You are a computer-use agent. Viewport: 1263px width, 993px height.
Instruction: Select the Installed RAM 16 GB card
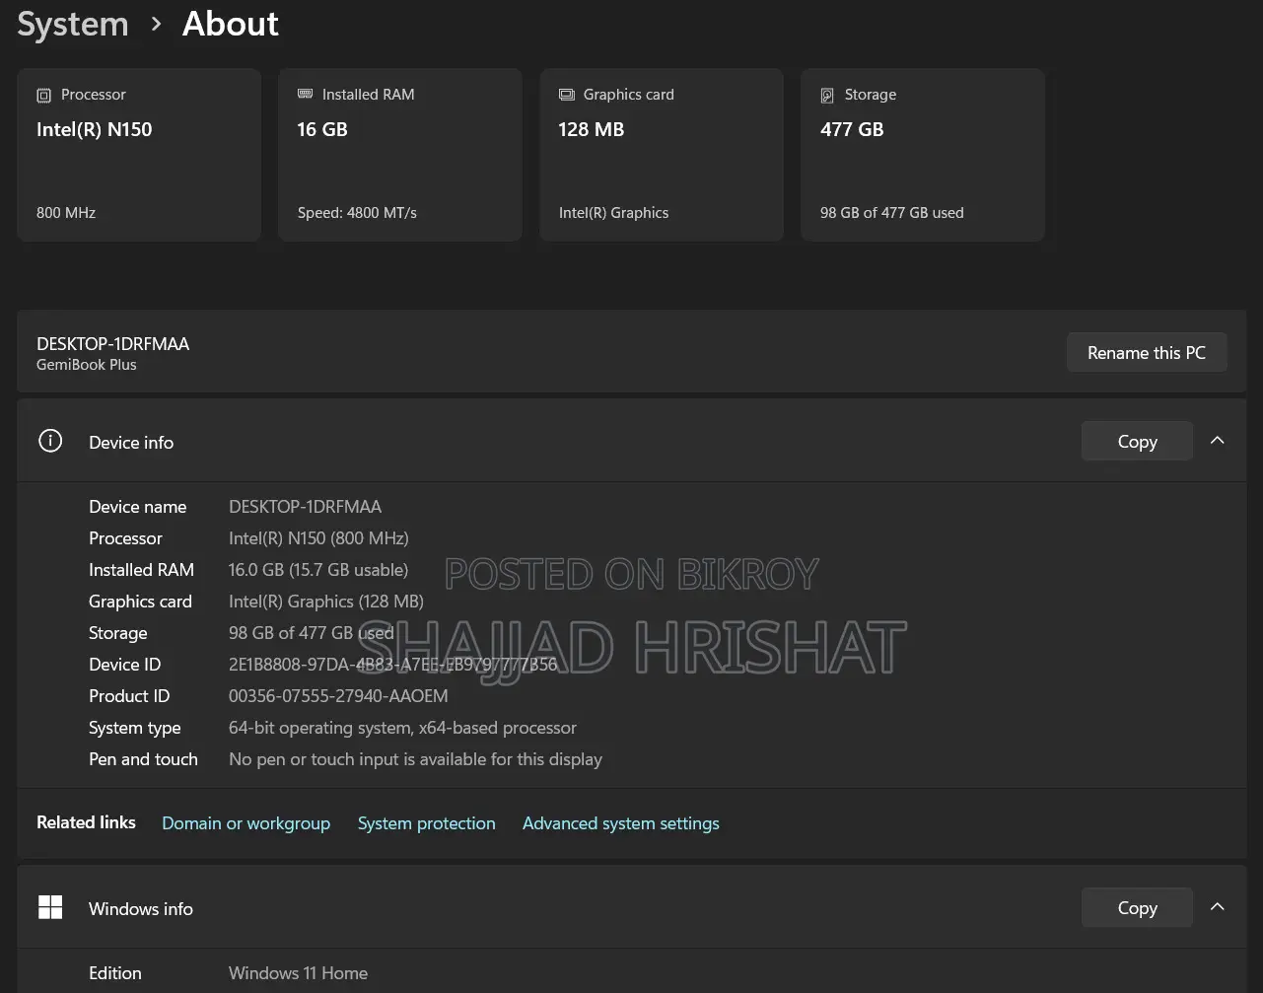(x=399, y=155)
